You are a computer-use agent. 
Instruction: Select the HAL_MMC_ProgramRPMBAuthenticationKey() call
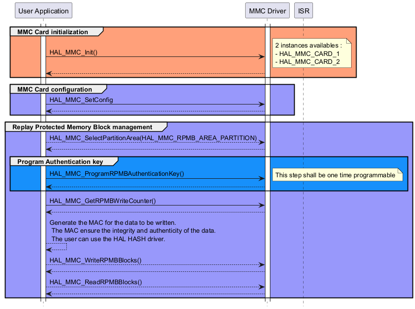(x=117, y=173)
